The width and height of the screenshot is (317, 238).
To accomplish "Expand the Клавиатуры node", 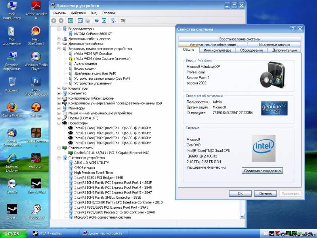I will pyautogui.click(x=59, y=88).
